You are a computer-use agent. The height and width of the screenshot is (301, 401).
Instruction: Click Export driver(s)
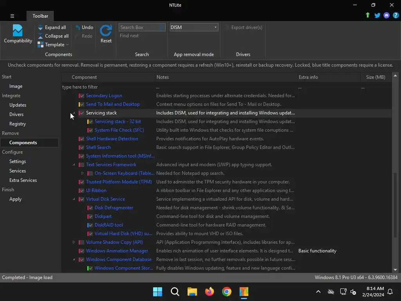(x=244, y=27)
